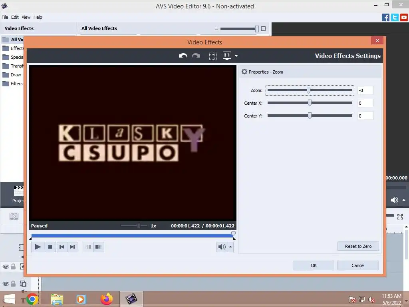Click the preview monitor icon

227,56
